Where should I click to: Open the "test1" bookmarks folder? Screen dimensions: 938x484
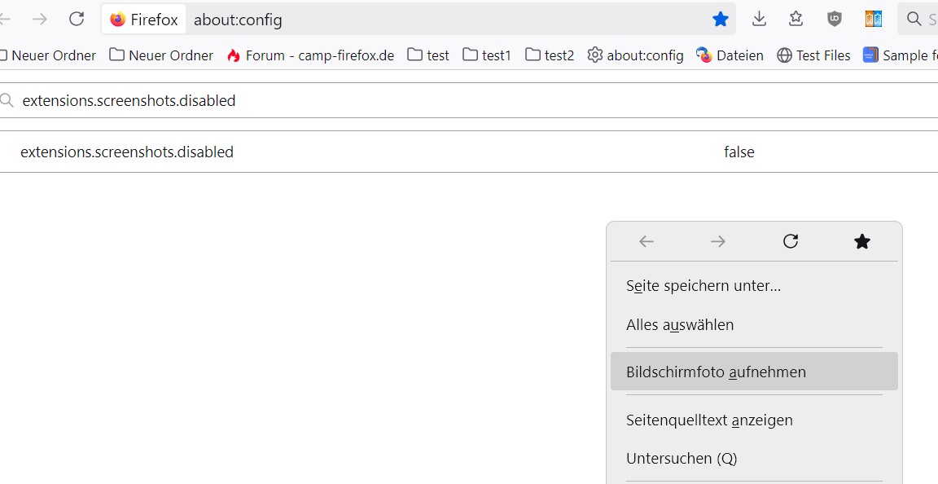click(487, 55)
